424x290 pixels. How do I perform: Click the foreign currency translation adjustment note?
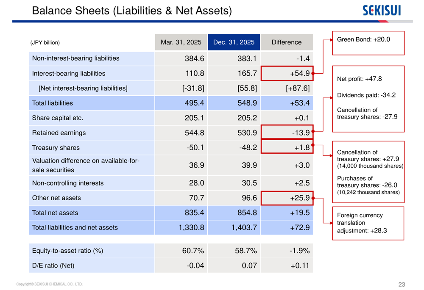coord(362,223)
